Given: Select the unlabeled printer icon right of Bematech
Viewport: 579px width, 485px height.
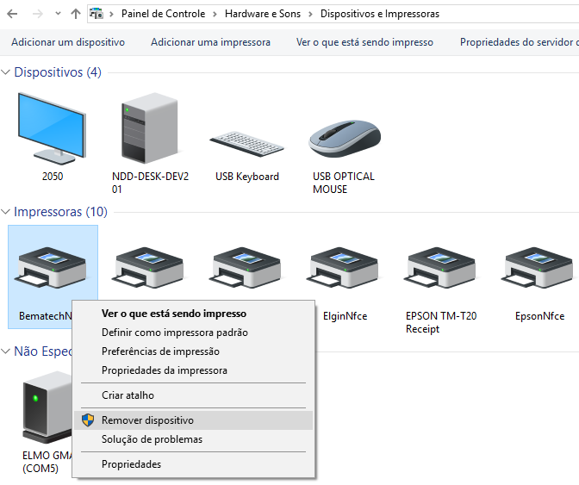Looking at the screenshot, I should tap(147, 268).
